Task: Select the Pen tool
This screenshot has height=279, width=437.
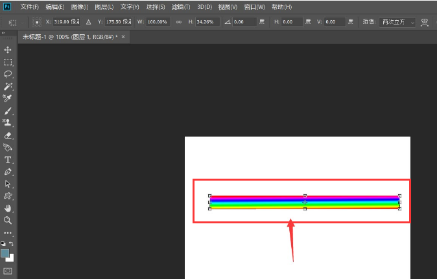Action: tap(8, 172)
